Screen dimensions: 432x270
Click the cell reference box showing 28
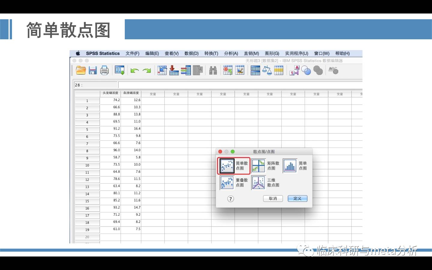coord(96,85)
